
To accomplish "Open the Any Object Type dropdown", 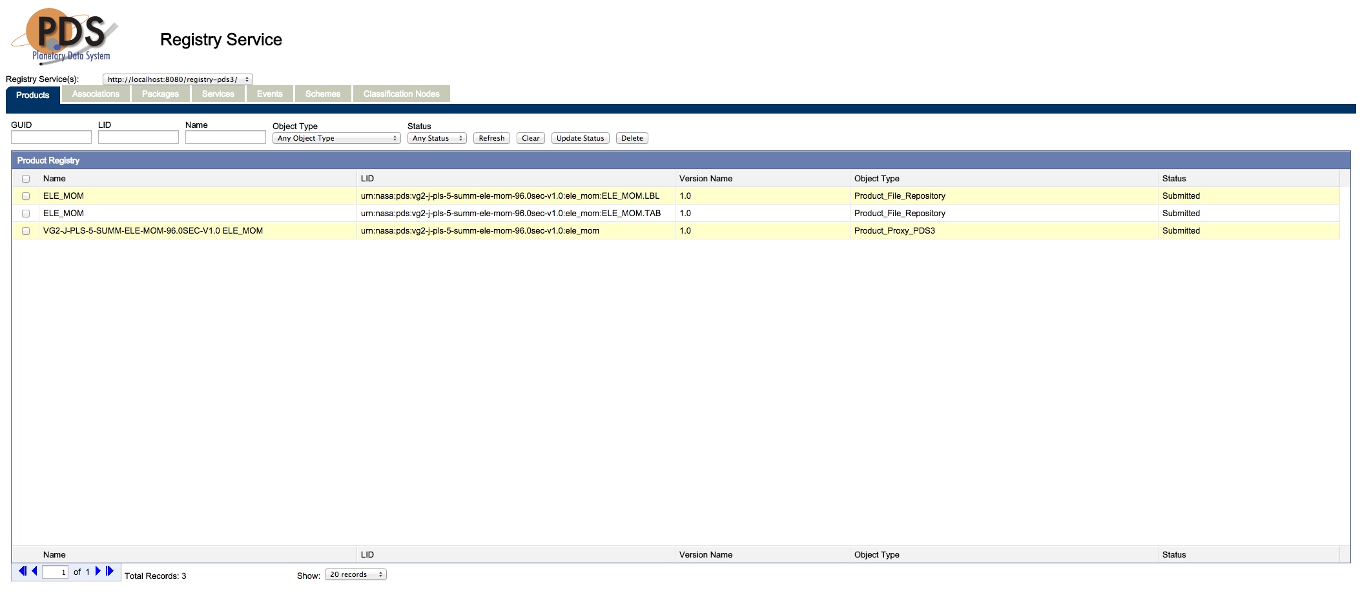I will click(x=336, y=138).
